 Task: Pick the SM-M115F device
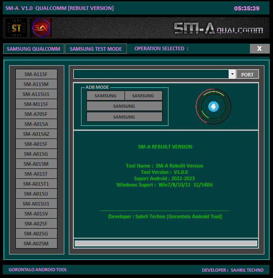36,104
